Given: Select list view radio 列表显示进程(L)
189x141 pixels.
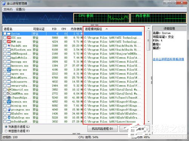Looking at the screenshot, I should pyautogui.click(x=6, y=127).
